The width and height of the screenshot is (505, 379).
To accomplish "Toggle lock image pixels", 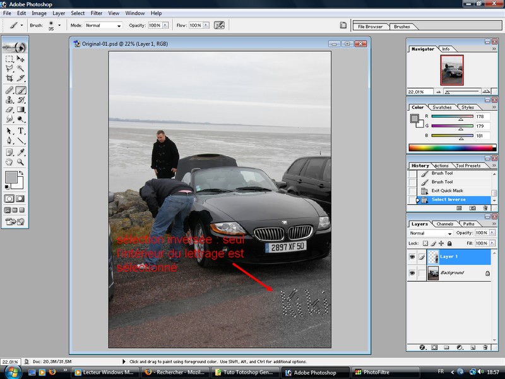I will [x=434, y=243].
